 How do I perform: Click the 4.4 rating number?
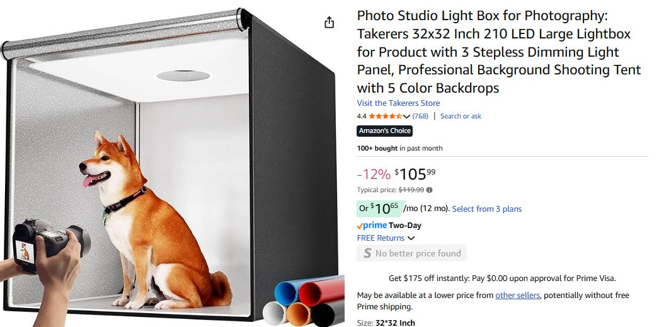click(x=362, y=117)
